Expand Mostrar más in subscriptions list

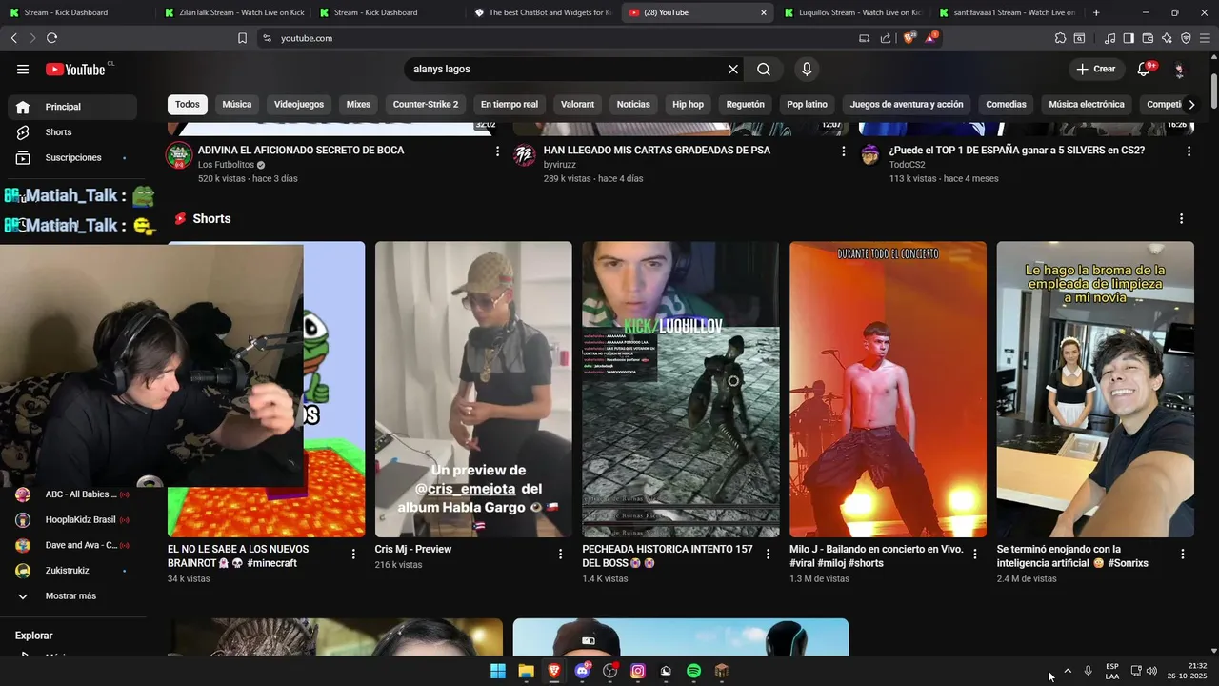tap(71, 596)
